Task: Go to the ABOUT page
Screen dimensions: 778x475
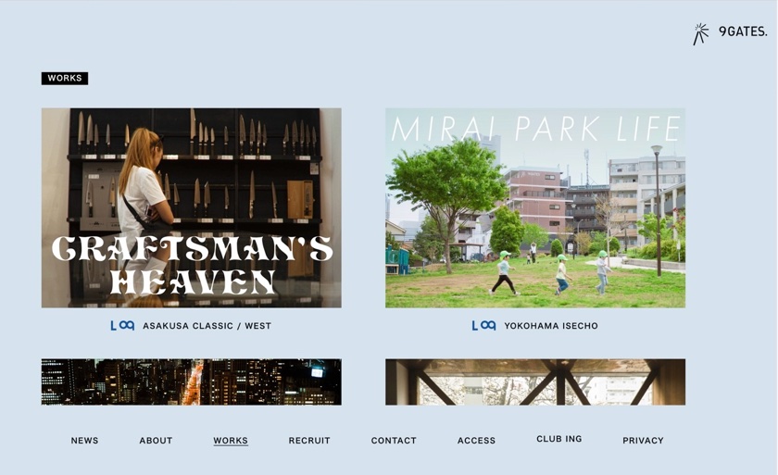Action: pyautogui.click(x=156, y=441)
